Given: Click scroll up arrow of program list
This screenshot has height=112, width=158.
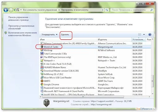Looking at the screenshot, I should [x=152, y=39].
